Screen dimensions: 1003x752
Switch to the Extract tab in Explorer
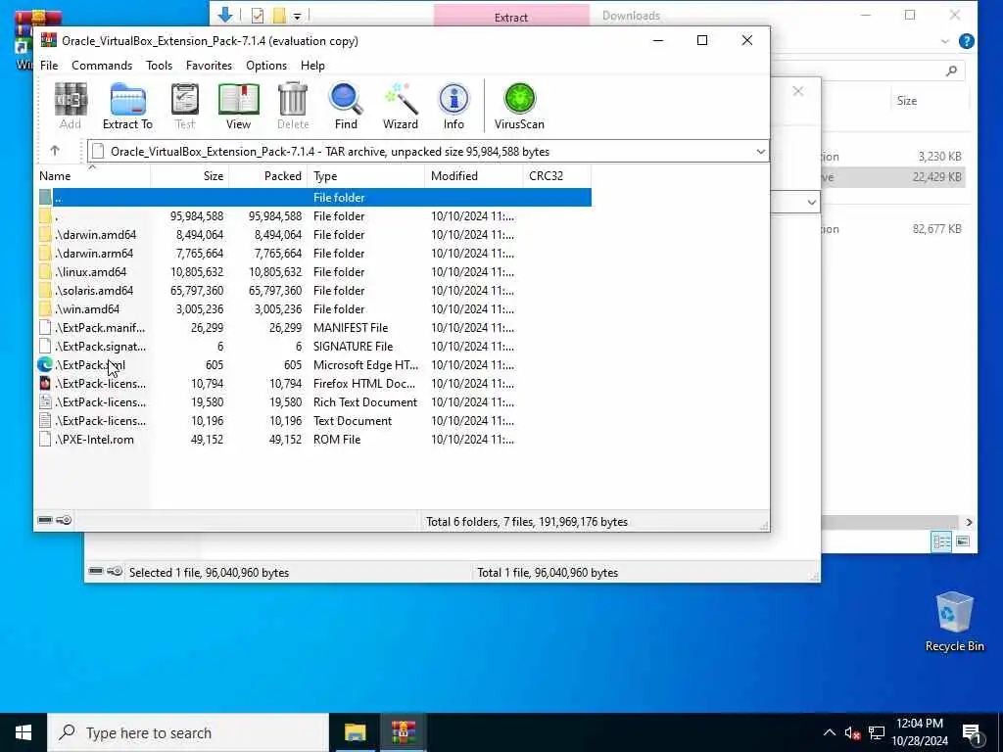pyautogui.click(x=511, y=16)
